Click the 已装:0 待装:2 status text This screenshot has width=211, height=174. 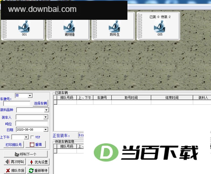click(160, 17)
